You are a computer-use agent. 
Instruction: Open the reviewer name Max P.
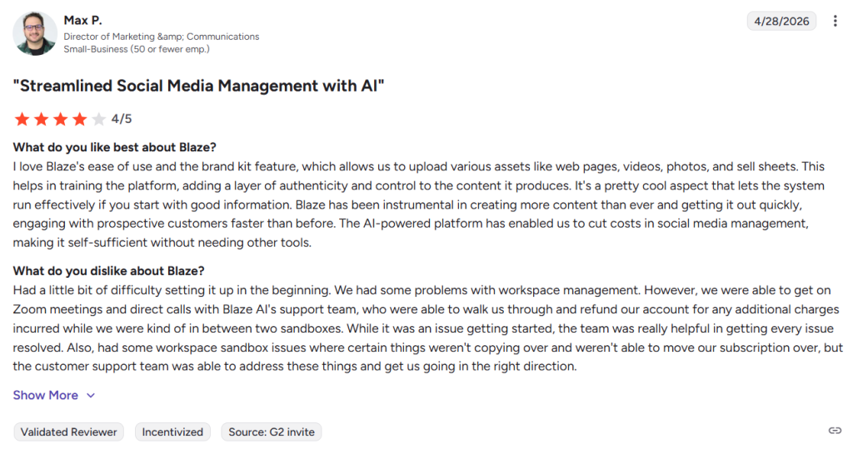[x=82, y=21]
